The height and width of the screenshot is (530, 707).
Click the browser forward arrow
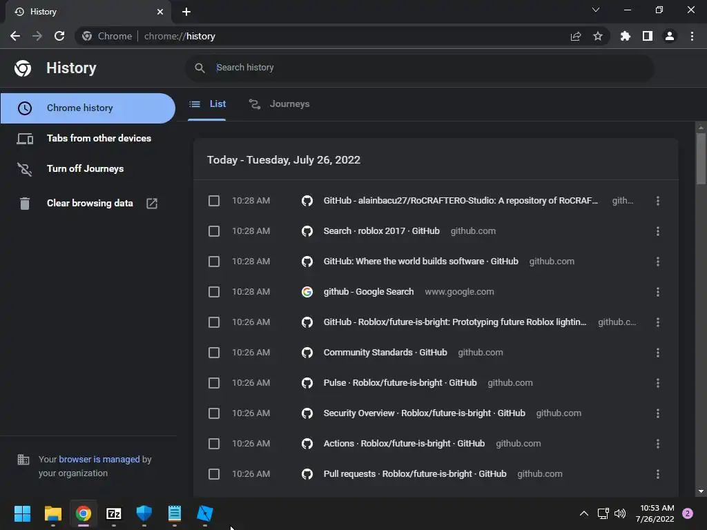[37, 36]
